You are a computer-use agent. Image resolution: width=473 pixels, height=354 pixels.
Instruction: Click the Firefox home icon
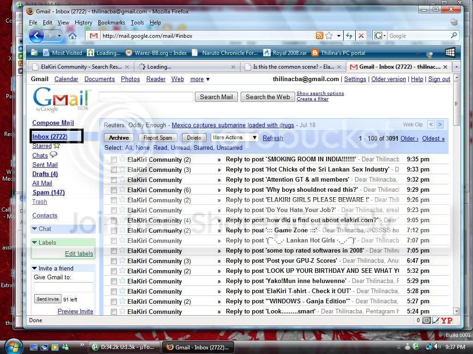tap(72, 36)
